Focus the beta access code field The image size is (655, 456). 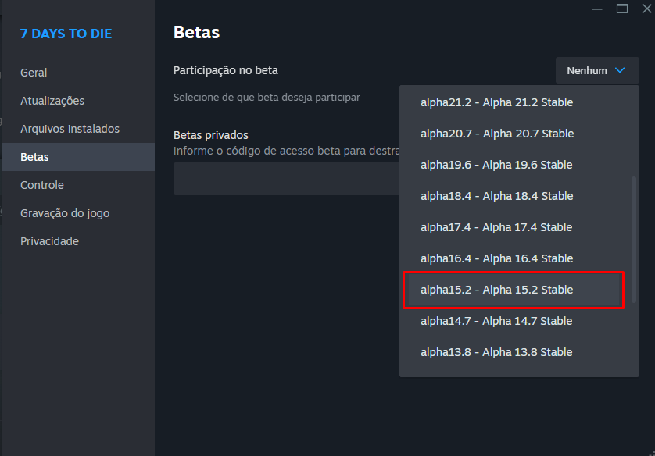click(x=287, y=179)
